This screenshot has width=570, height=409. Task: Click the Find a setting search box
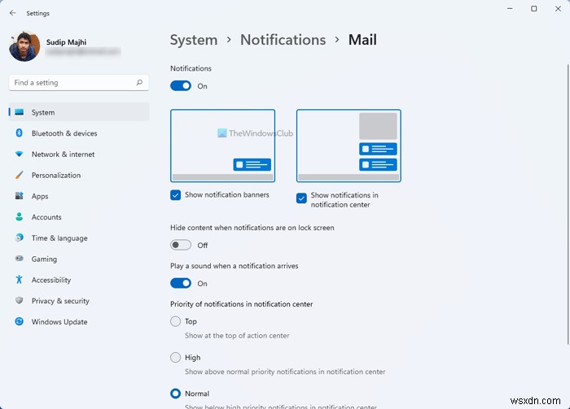pyautogui.click(x=79, y=83)
